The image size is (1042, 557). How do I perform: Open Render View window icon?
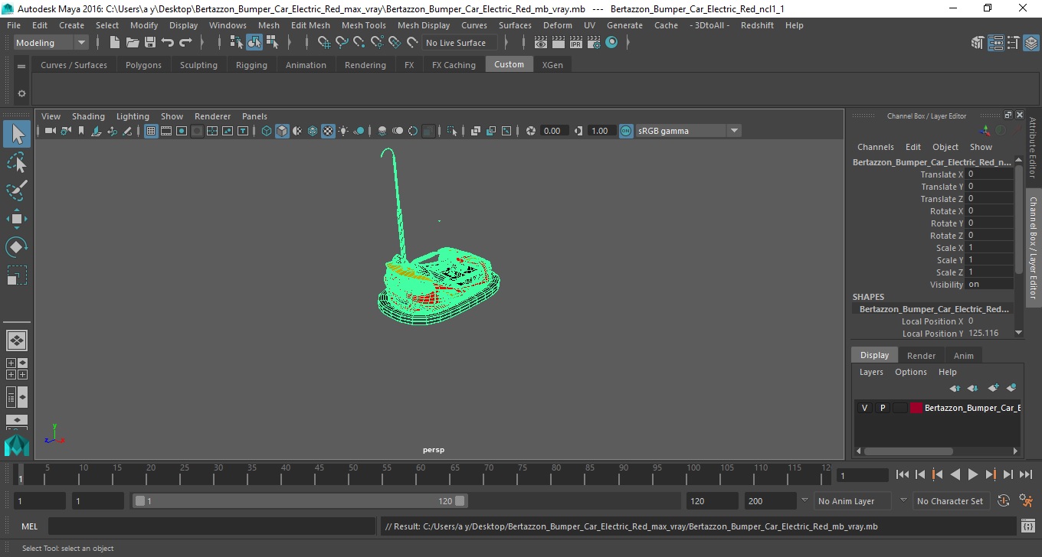click(541, 43)
